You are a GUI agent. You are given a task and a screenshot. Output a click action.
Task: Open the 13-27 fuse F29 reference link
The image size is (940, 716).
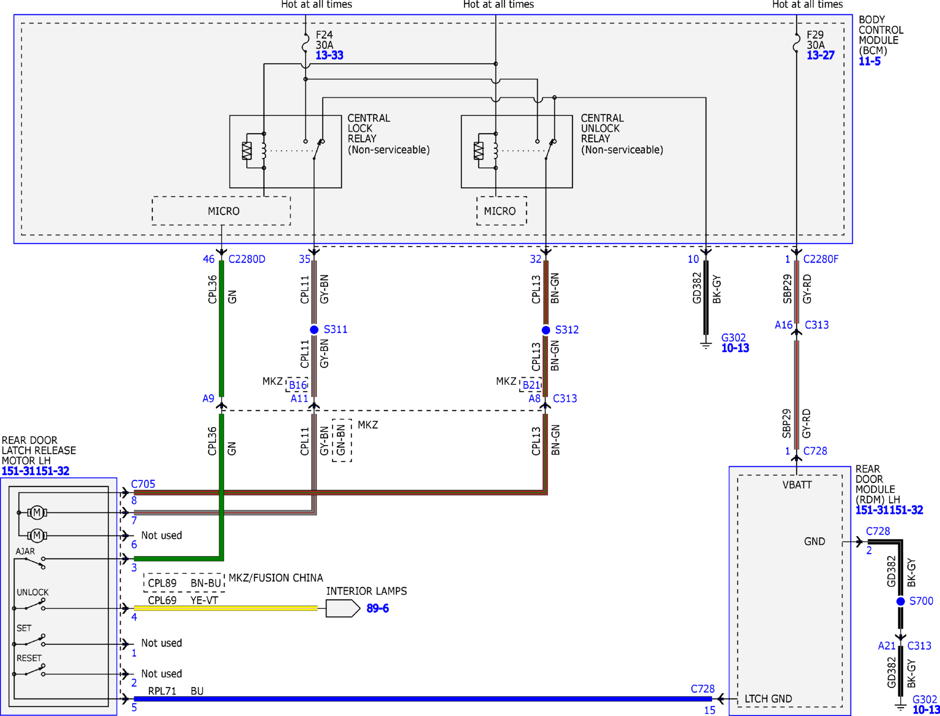pyautogui.click(x=820, y=56)
